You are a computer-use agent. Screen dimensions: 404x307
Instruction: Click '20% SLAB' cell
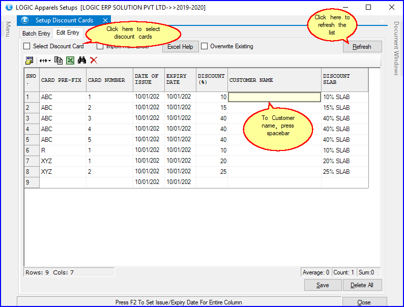pos(345,161)
